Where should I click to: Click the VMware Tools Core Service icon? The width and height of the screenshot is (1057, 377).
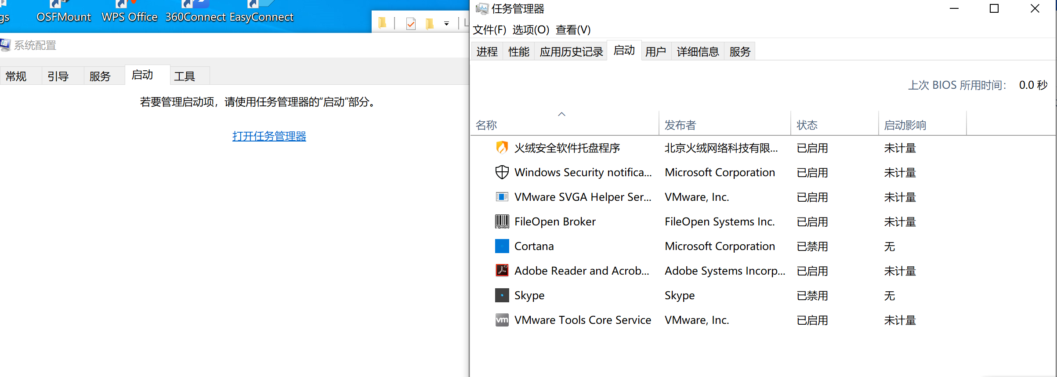tap(502, 320)
